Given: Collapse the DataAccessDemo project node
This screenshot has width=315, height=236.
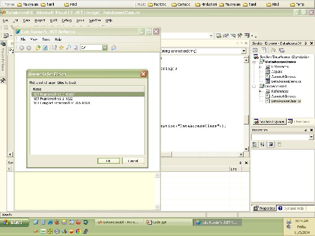Looking at the screenshot, I should tap(255, 62).
